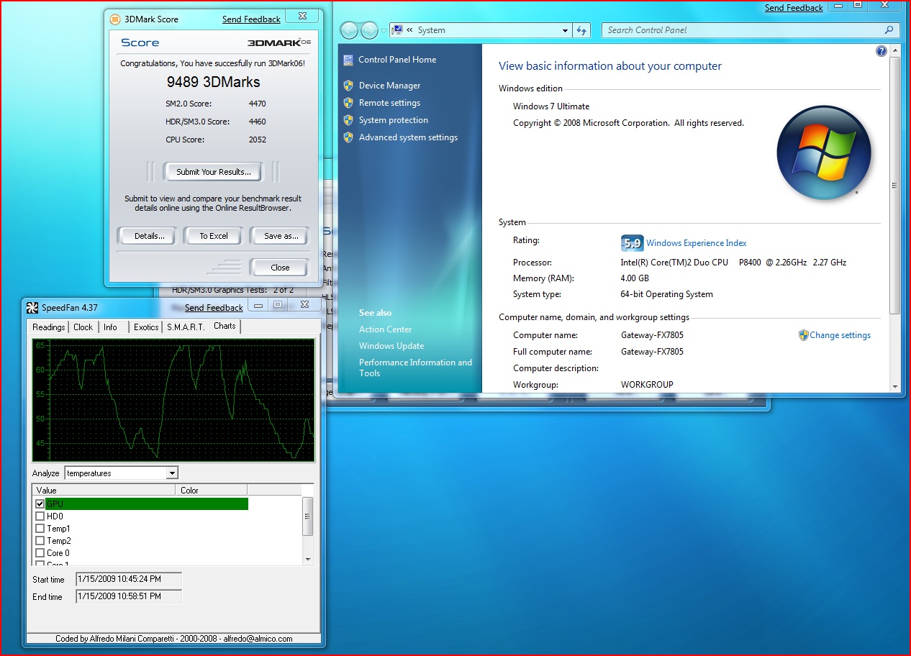Image resolution: width=911 pixels, height=656 pixels.
Task: Click the '9489 3DMarks' score text
Action: click(x=214, y=82)
